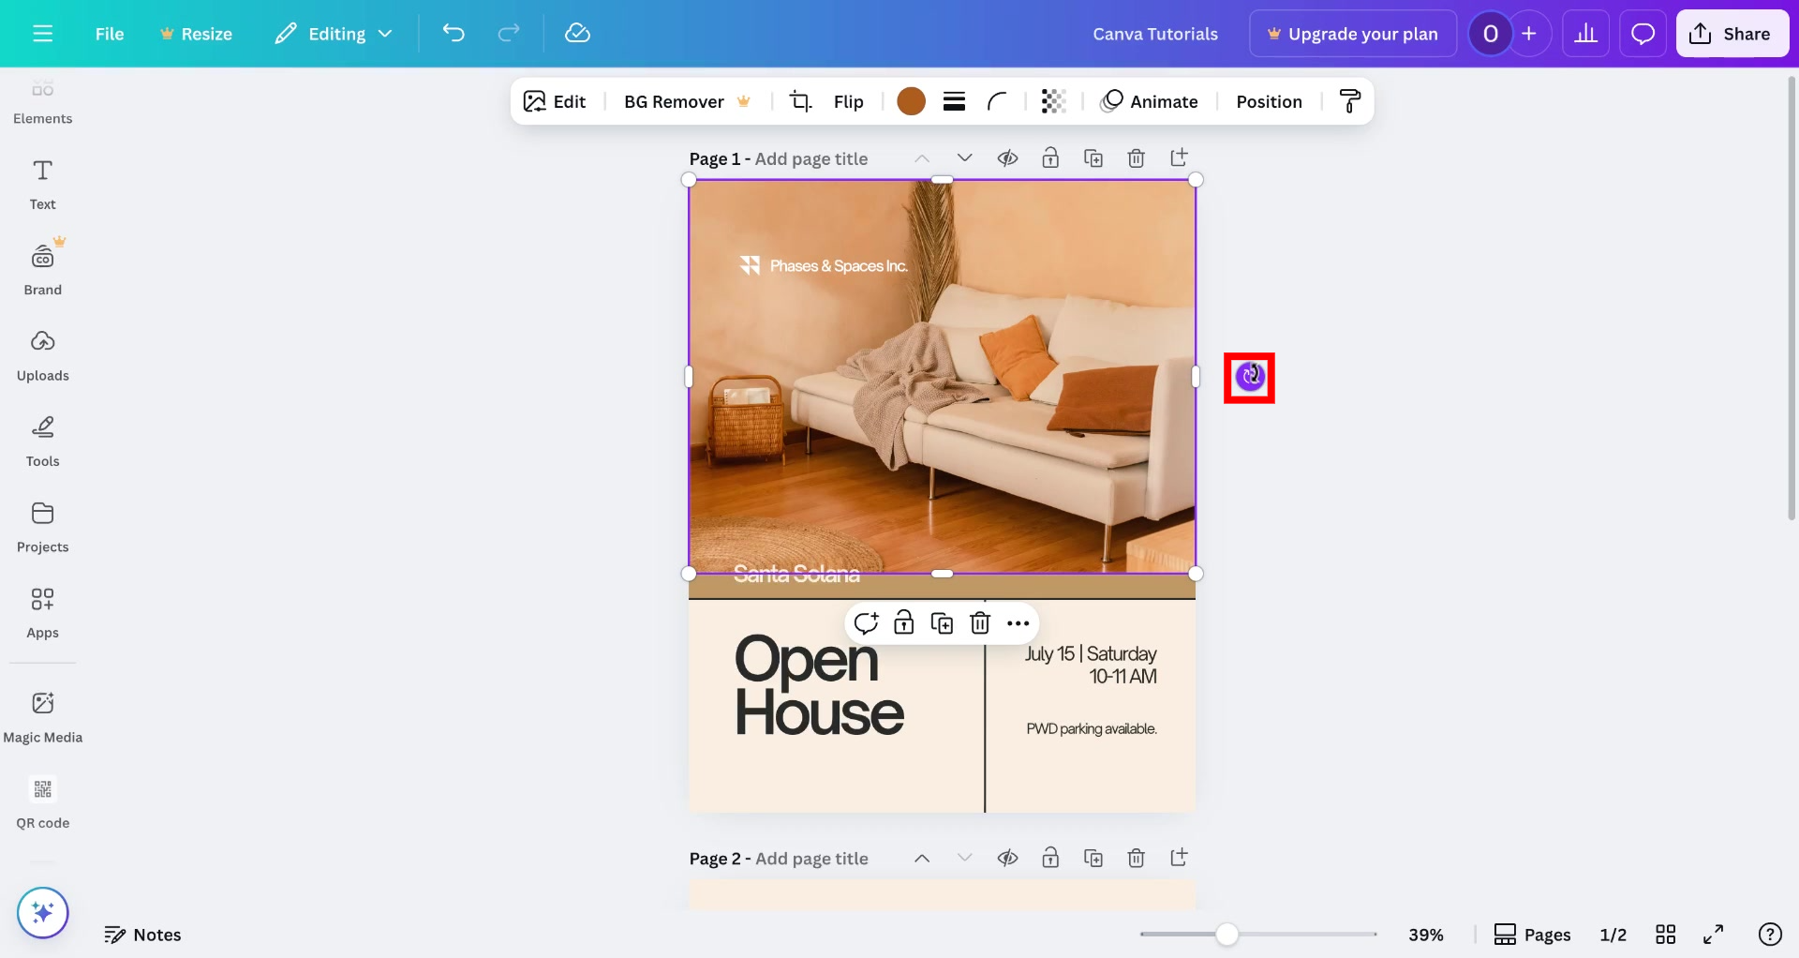Open the brown color swatch picker
Screen dimensions: 1799x958
pos(911,101)
